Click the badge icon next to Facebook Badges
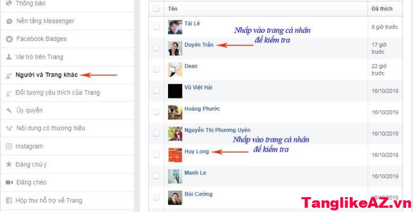This screenshot has width=413, height=212. coord(9,39)
